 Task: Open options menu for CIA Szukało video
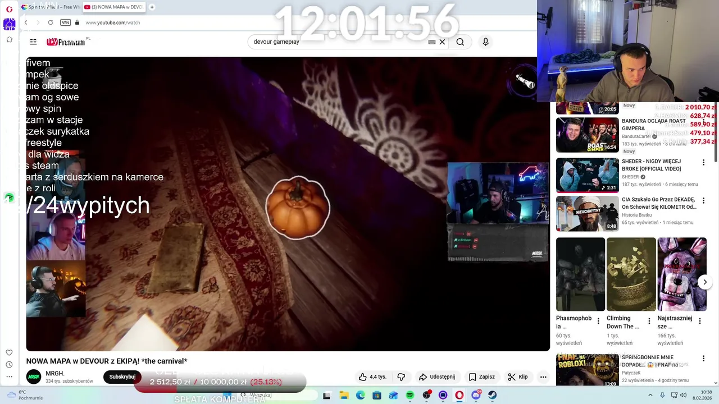703,201
